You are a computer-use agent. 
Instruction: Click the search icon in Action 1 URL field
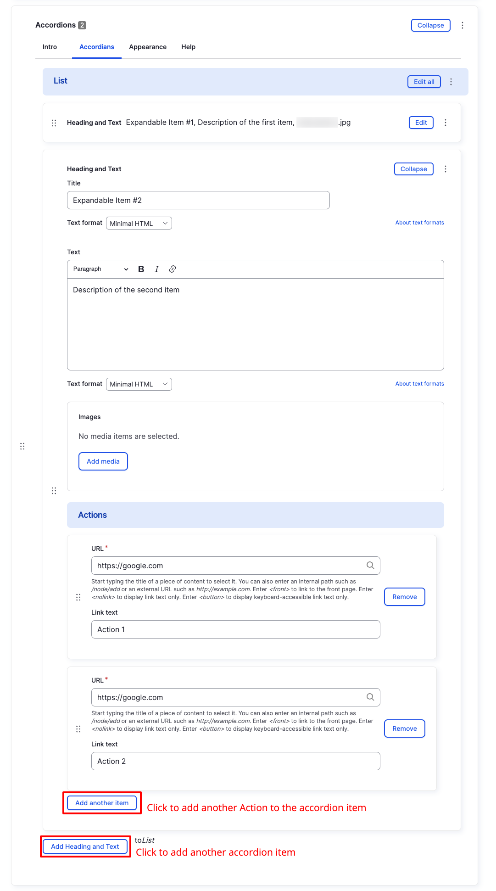coord(370,565)
